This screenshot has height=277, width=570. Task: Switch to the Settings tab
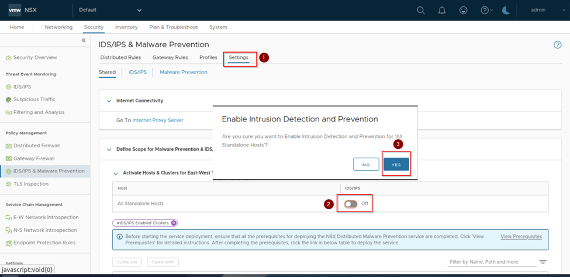pos(239,57)
